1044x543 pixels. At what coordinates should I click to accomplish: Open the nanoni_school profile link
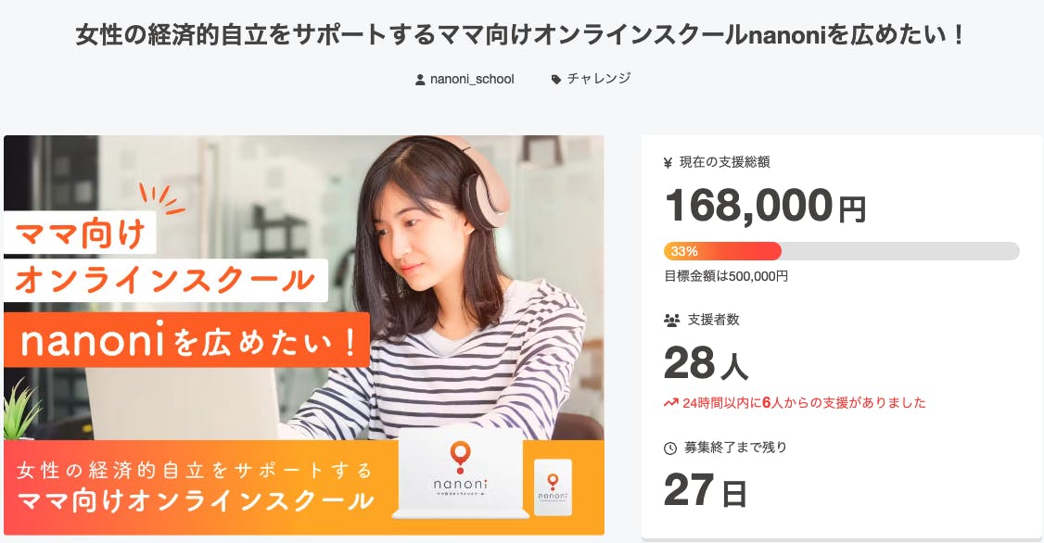pyautogui.click(x=472, y=79)
